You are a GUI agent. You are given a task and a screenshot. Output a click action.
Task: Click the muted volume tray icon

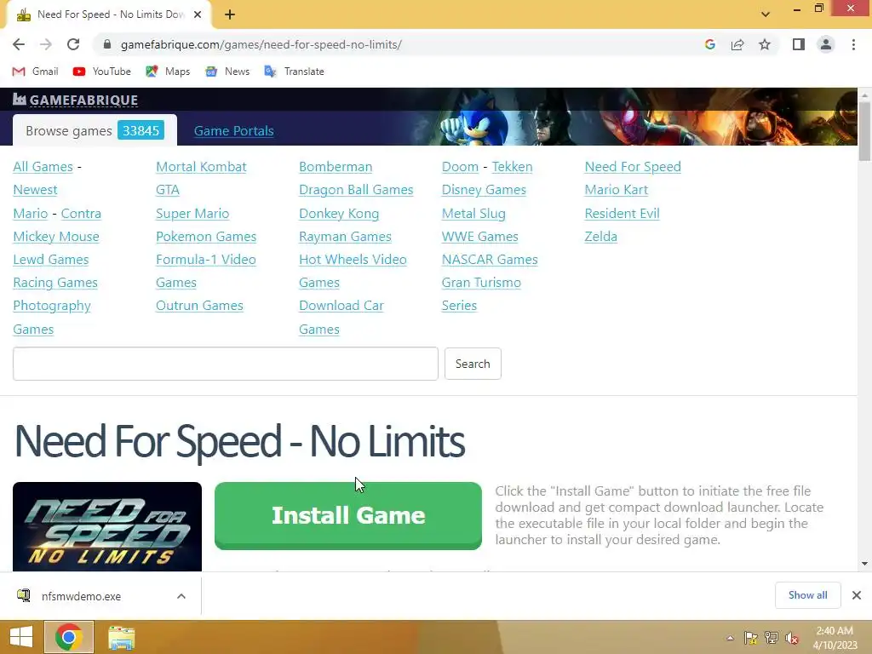coord(792,638)
